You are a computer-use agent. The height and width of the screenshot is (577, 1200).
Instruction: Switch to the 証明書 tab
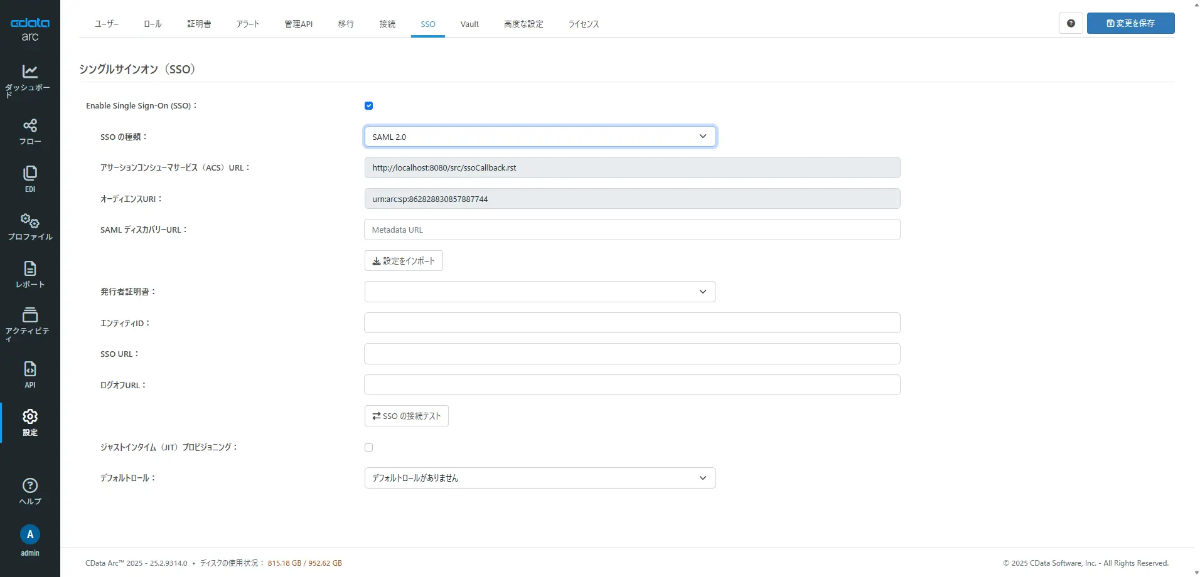coord(199,24)
